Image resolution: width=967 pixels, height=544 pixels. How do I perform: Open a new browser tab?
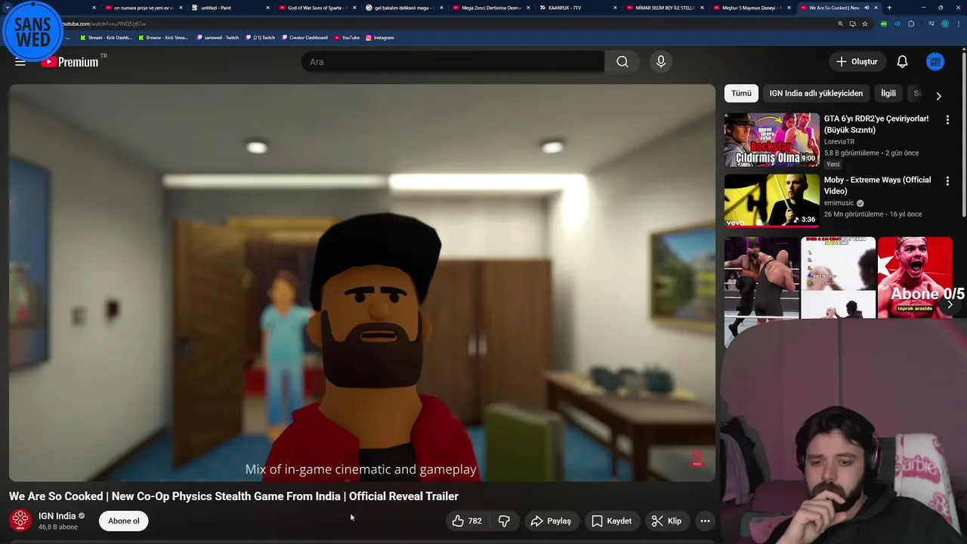(x=889, y=8)
